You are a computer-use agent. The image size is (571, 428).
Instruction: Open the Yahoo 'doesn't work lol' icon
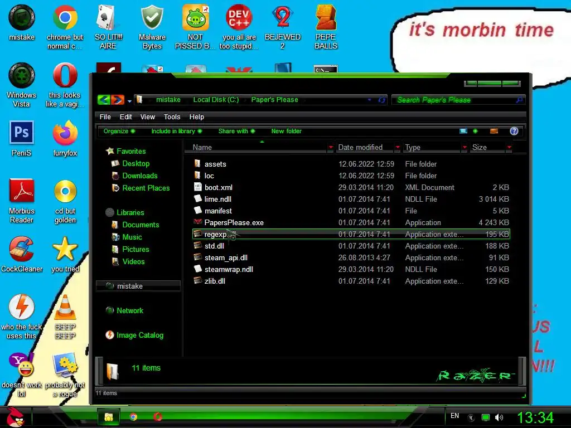(x=22, y=375)
